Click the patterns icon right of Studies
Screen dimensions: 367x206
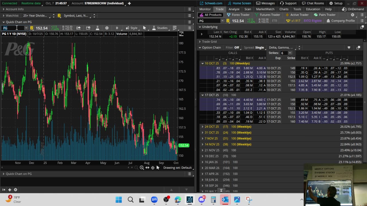pyautogui.click(x=175, y=28)
